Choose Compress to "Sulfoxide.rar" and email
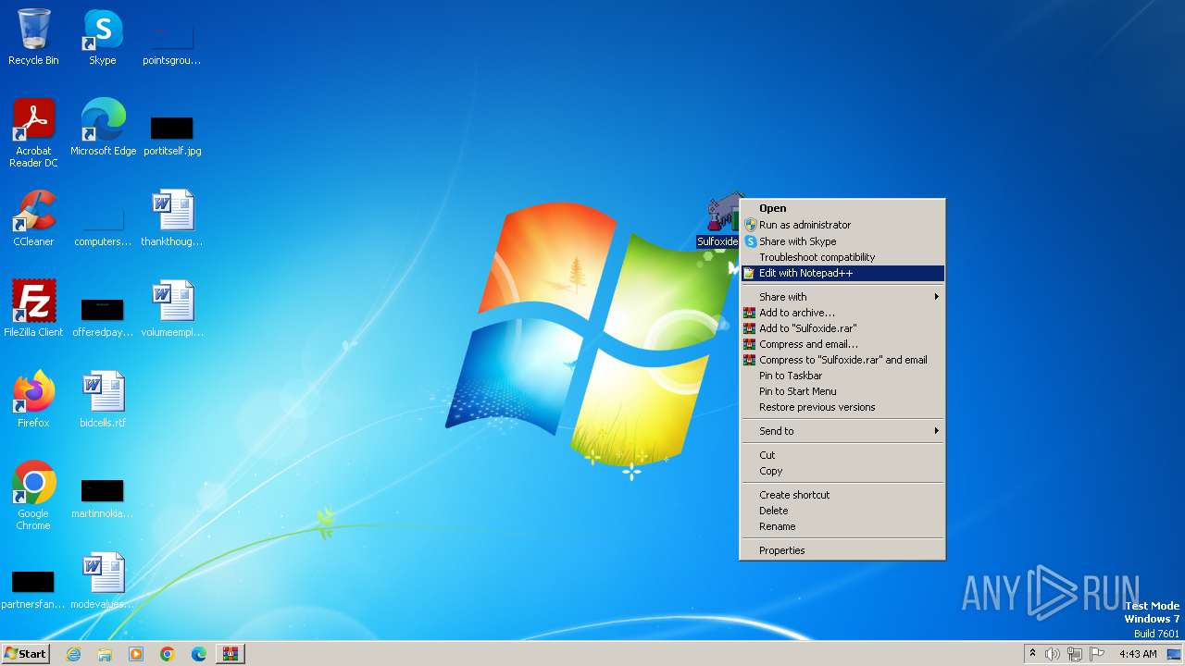The height and width of the screenshot is (666, 1185). [x=842, y=360]
